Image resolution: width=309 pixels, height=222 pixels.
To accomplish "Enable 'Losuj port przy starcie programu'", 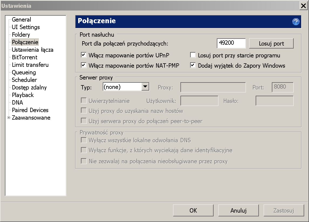I will click(193, 55).
